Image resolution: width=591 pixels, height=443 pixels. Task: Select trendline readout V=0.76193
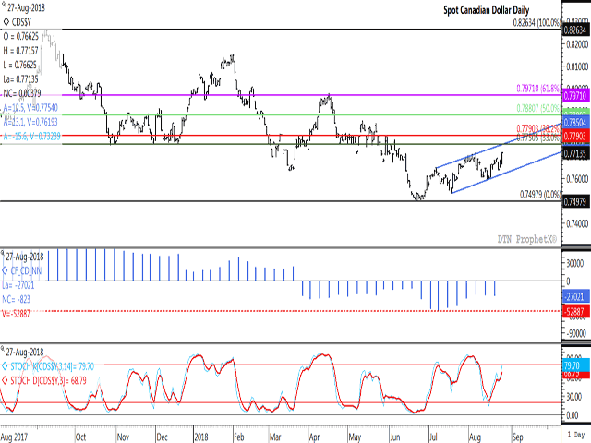pyautogui.click(x=42, y=122)
